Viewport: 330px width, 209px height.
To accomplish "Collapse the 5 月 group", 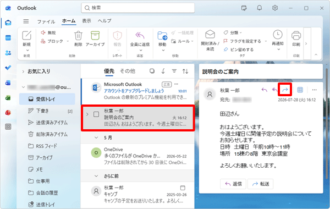I will click(x=96, y=137).
